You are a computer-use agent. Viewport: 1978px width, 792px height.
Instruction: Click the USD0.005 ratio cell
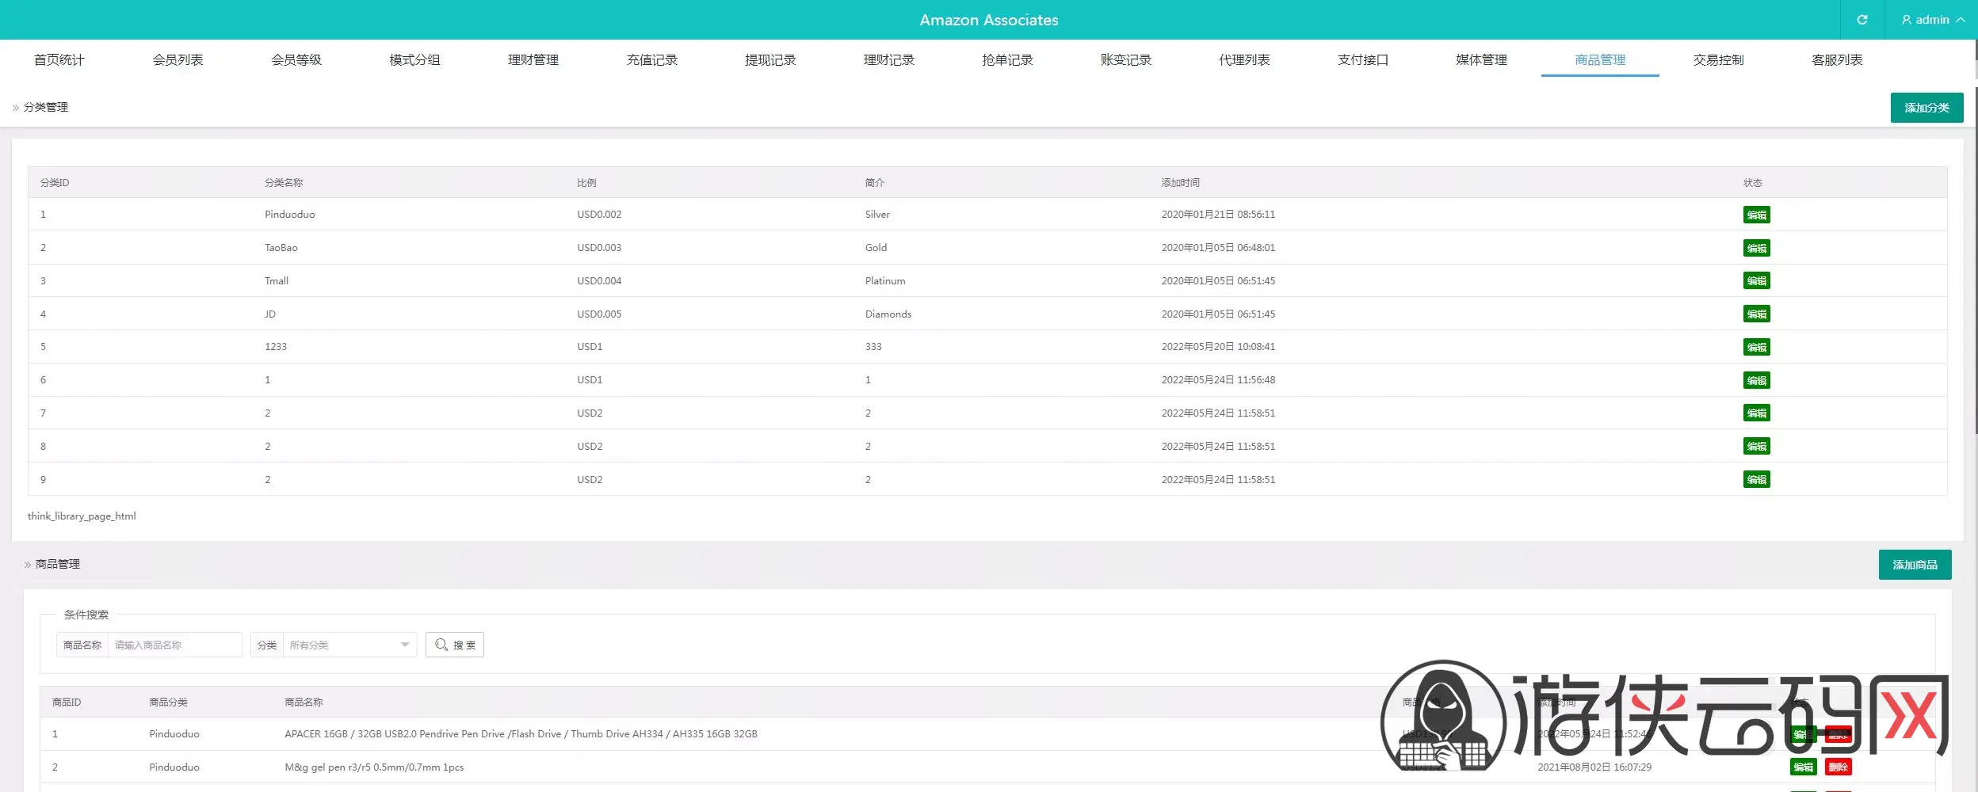599,314
